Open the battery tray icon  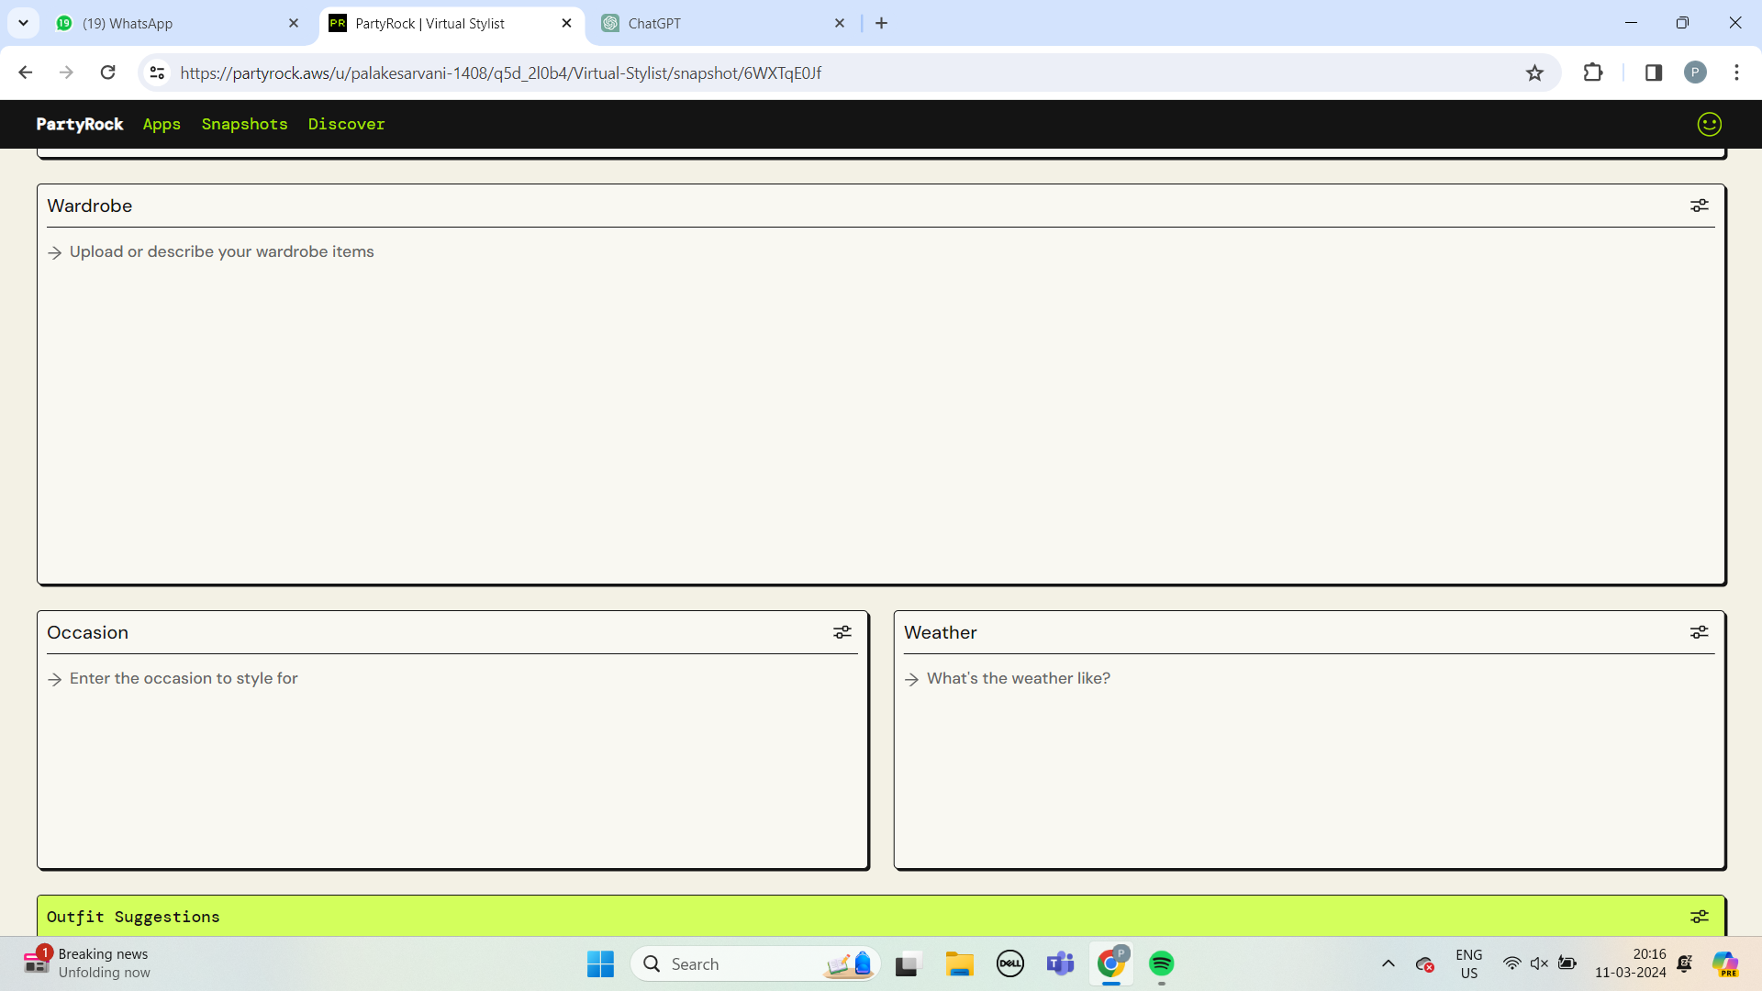coord(1567,963)
